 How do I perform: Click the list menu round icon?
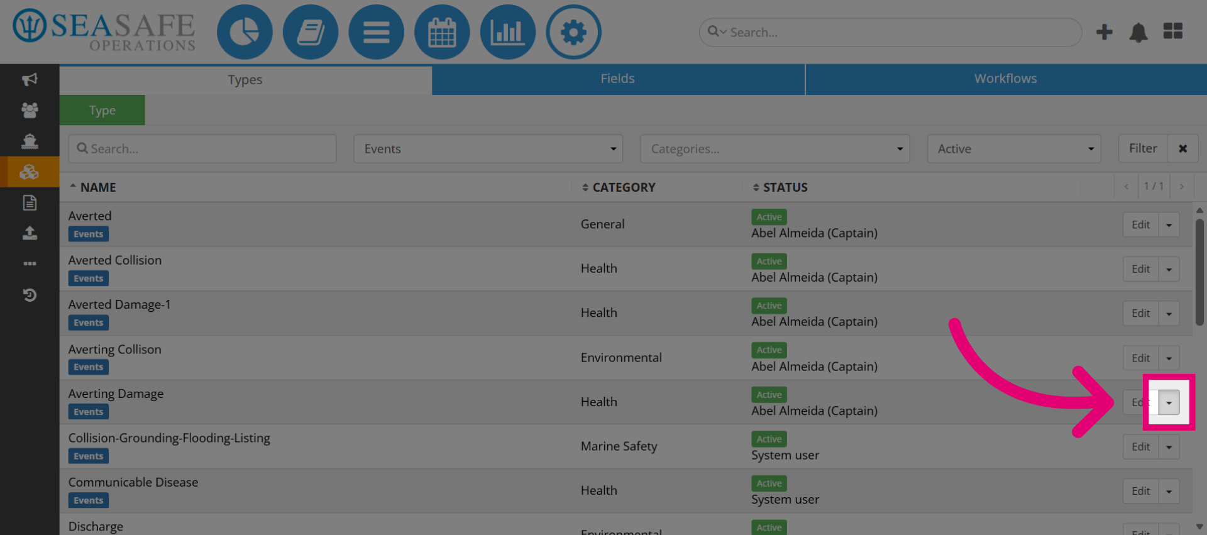376,32
